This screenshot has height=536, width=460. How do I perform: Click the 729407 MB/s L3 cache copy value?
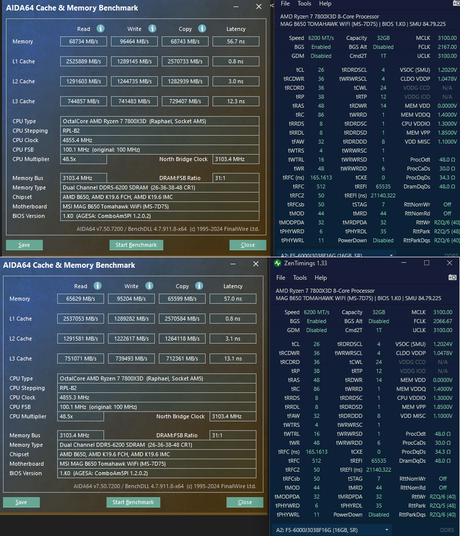pyautogui.click(x=185, y=101)
